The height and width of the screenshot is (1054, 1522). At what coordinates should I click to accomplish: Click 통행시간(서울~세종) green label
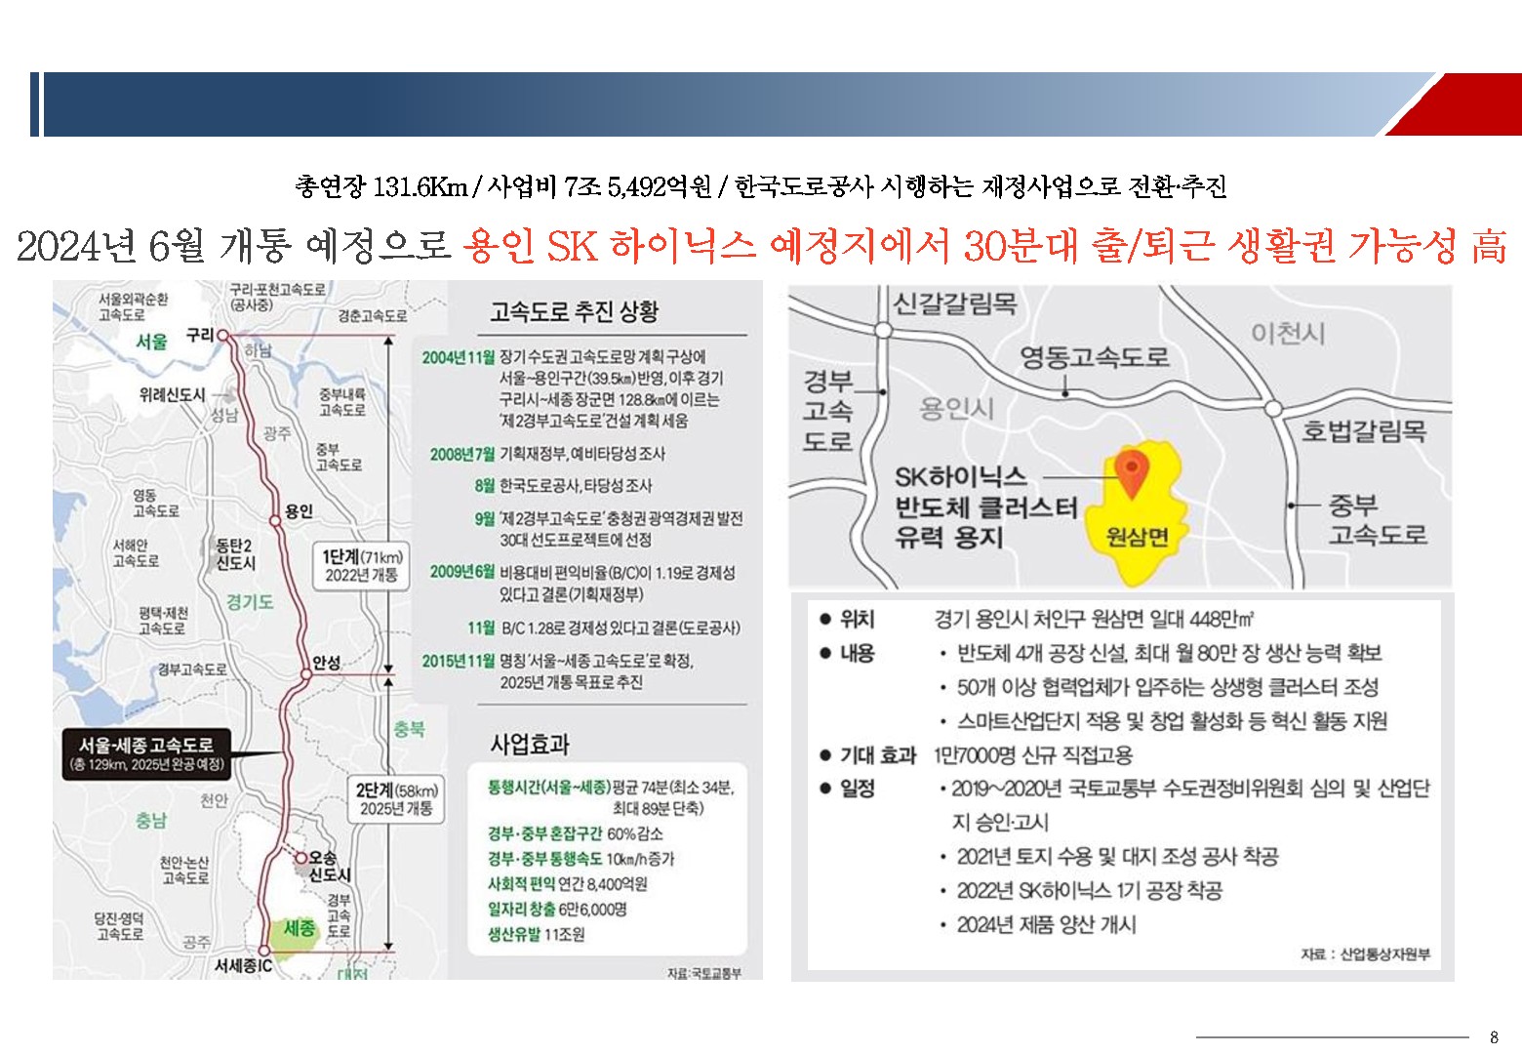tap(548, 787)
